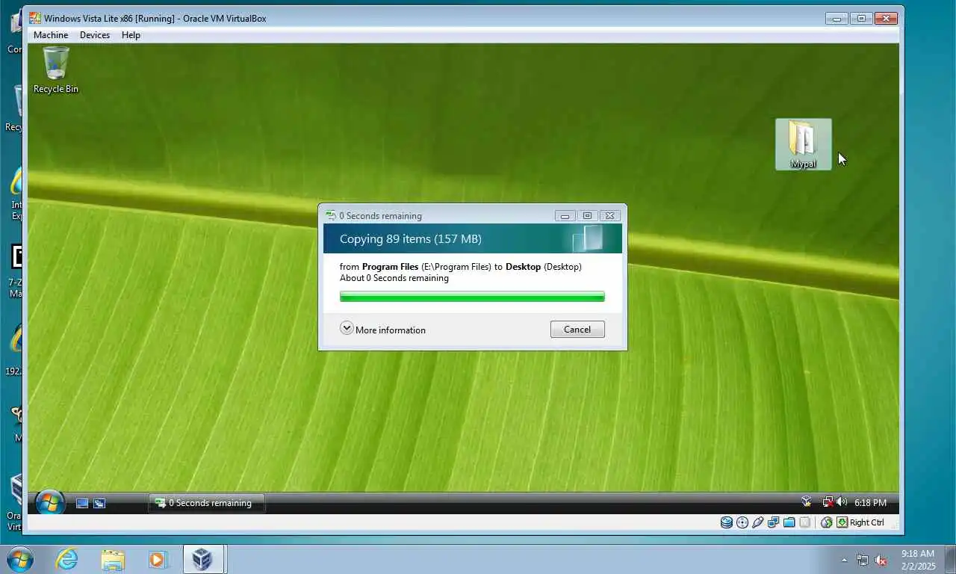This screenshot has height=574, width=956.
Task: Launch Internet Explorer from host taskbar
Action: click(66, 558)
